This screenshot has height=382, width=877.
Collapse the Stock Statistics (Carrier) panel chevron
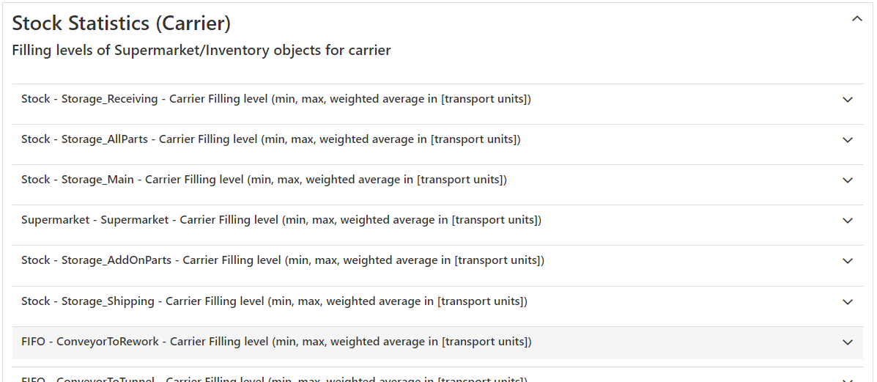[x=856, y=20]
